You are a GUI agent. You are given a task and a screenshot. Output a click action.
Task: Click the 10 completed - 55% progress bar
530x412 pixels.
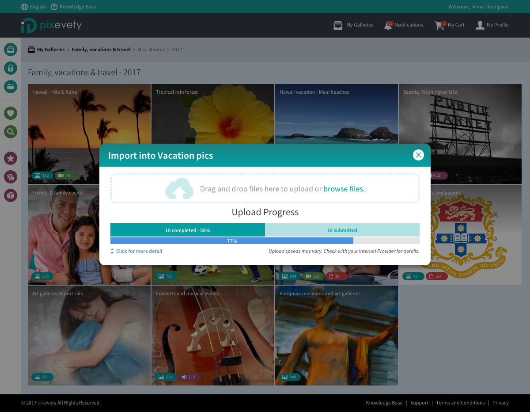click(x=188, y=230)
